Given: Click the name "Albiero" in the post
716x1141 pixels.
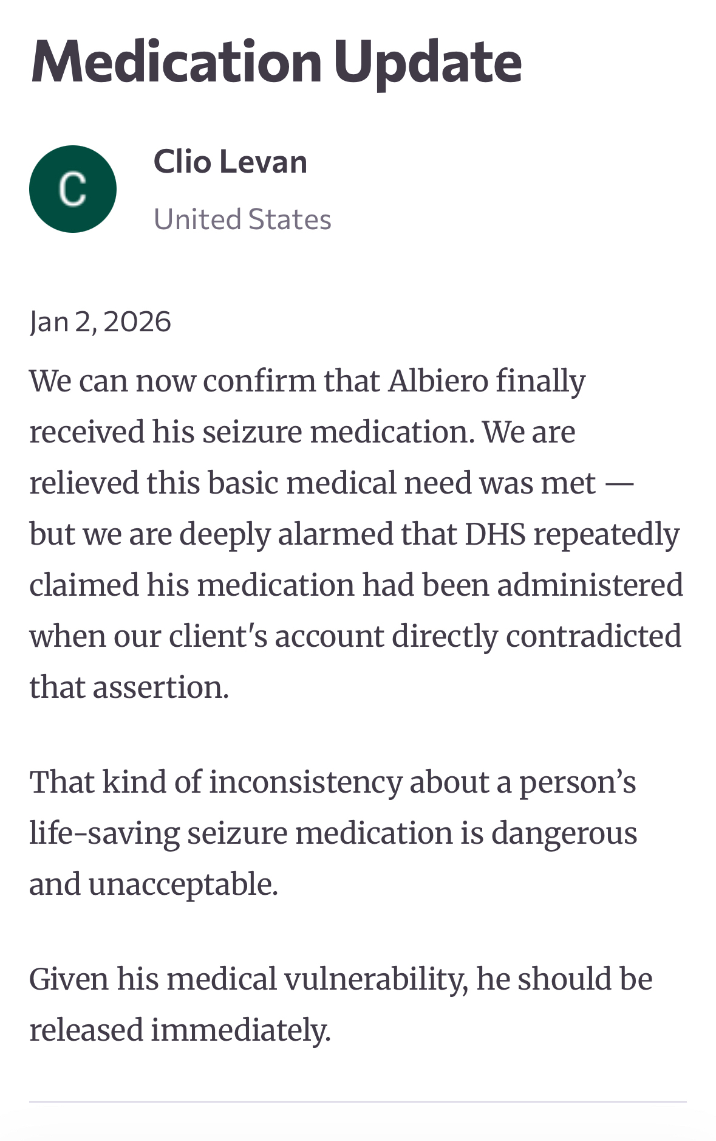Looking at the screenshot, I should tap(438, 381).
